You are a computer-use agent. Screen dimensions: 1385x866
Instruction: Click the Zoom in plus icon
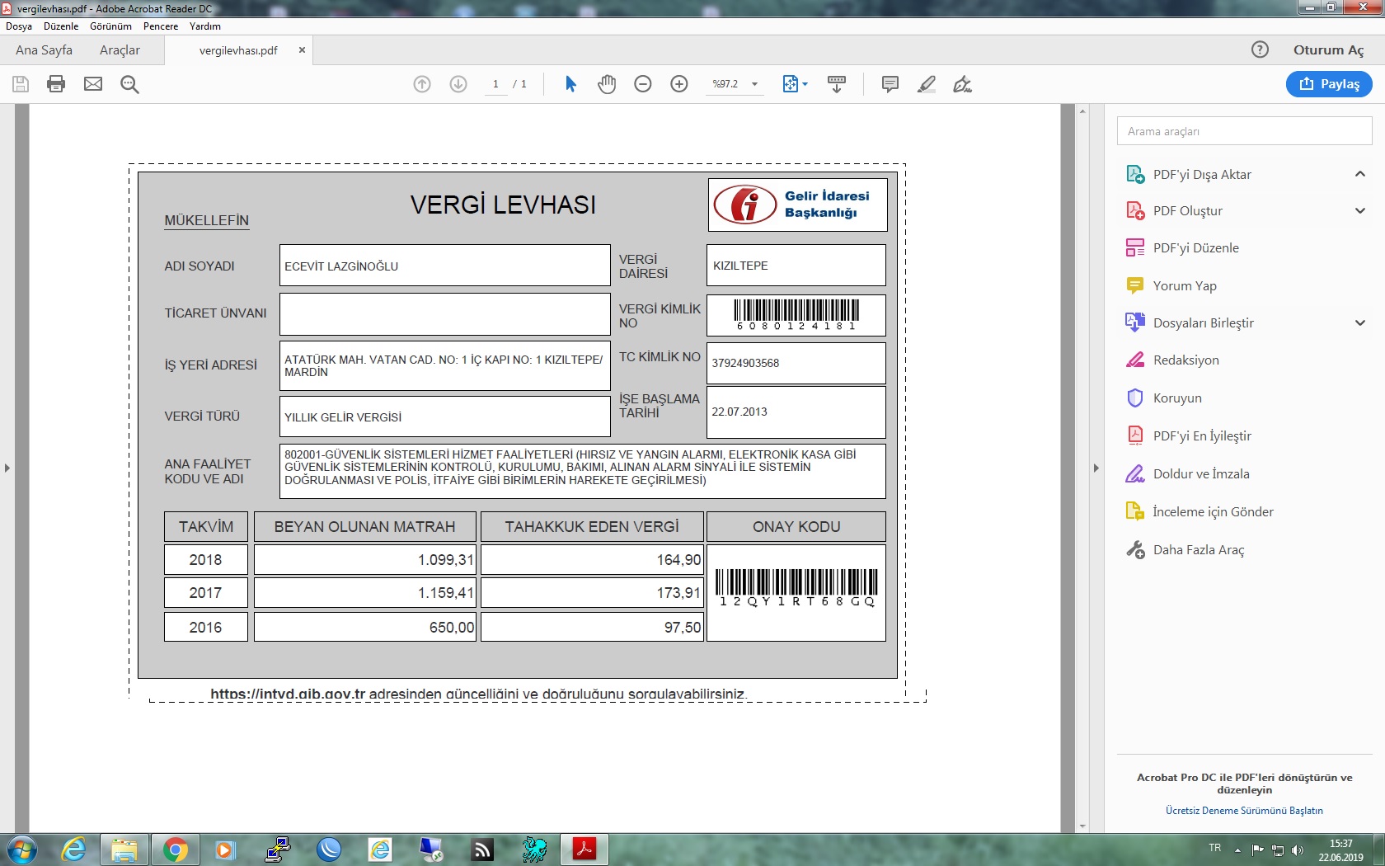coord(679,84)
